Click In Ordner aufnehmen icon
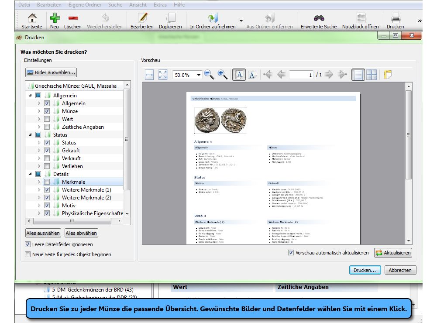 (x=213, y=18)
